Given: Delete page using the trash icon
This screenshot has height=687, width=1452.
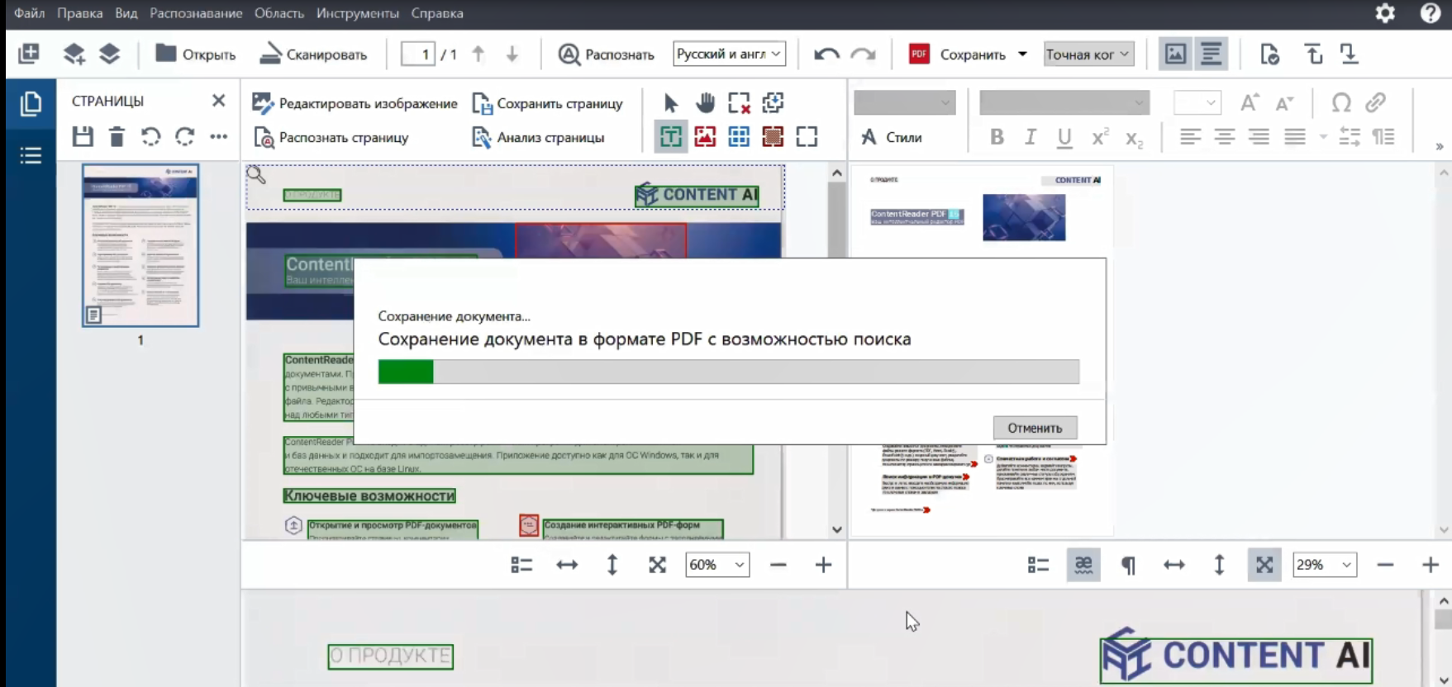Looking at the screenshot, I should pyautogui.click(x=117, y=136).
